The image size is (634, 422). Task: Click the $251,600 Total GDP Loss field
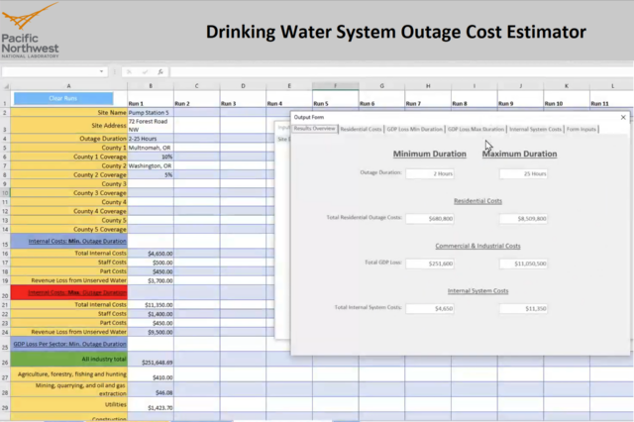pyautogui.click(x=430, y=264)
